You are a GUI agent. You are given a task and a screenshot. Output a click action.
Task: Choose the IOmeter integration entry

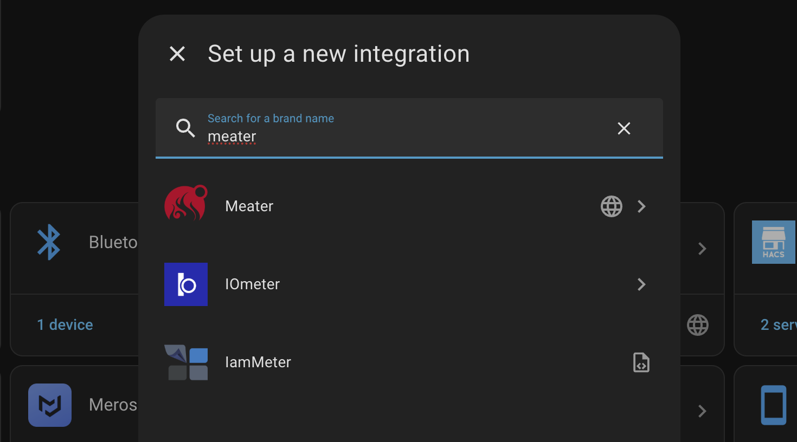click(409, 284)
